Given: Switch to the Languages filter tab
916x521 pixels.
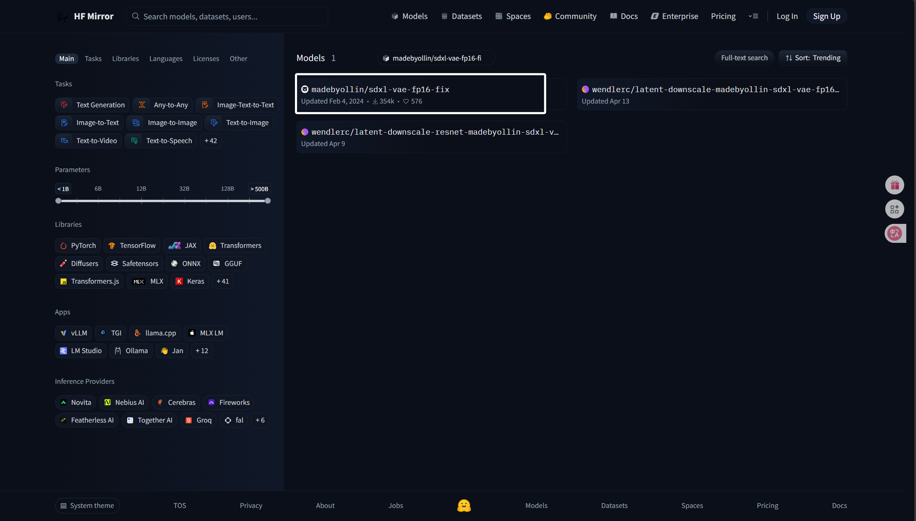Looking at the screenshot, I should (x=166, y=58).
